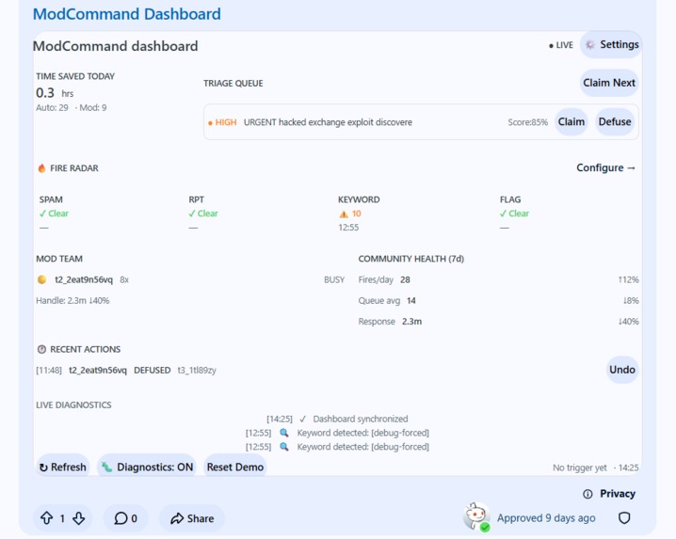Click the Privacy info circle icon
The image size is (676, 539).
(x=587, y=494)
